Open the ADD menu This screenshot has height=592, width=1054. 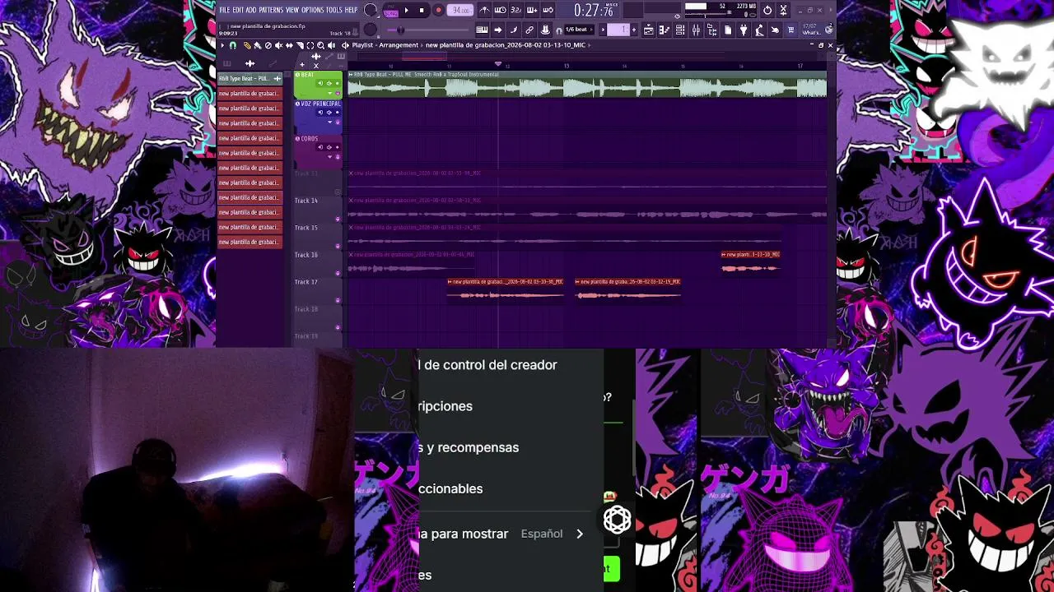(x=250, y=10)
